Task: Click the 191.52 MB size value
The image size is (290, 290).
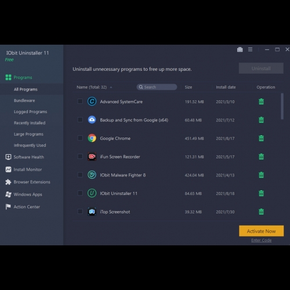Action: [194, 101]
